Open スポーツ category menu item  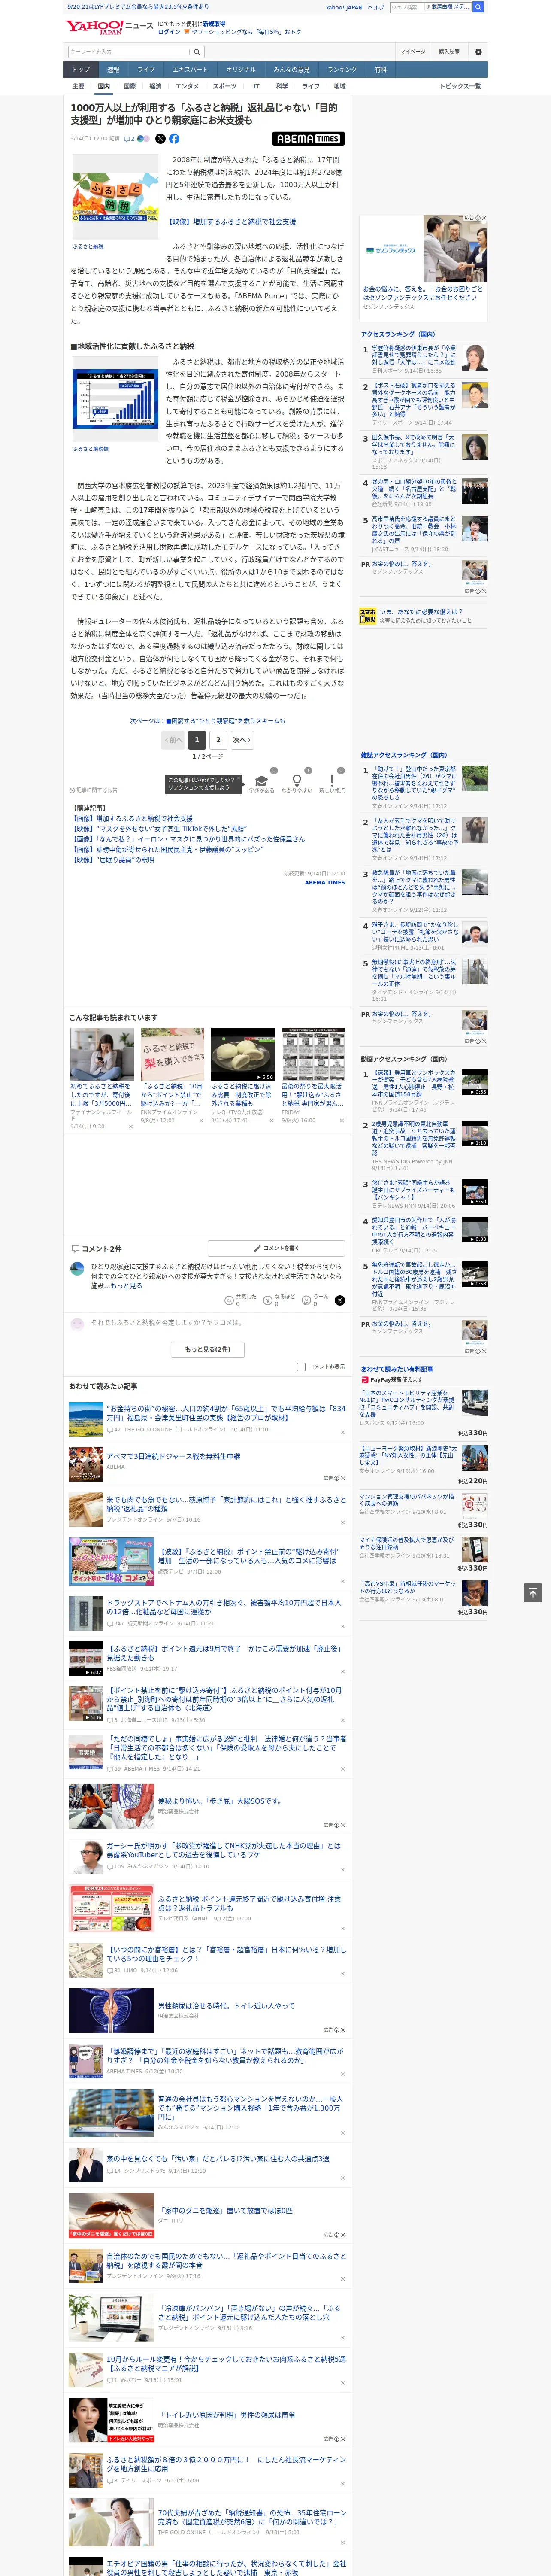coord(225,86)
